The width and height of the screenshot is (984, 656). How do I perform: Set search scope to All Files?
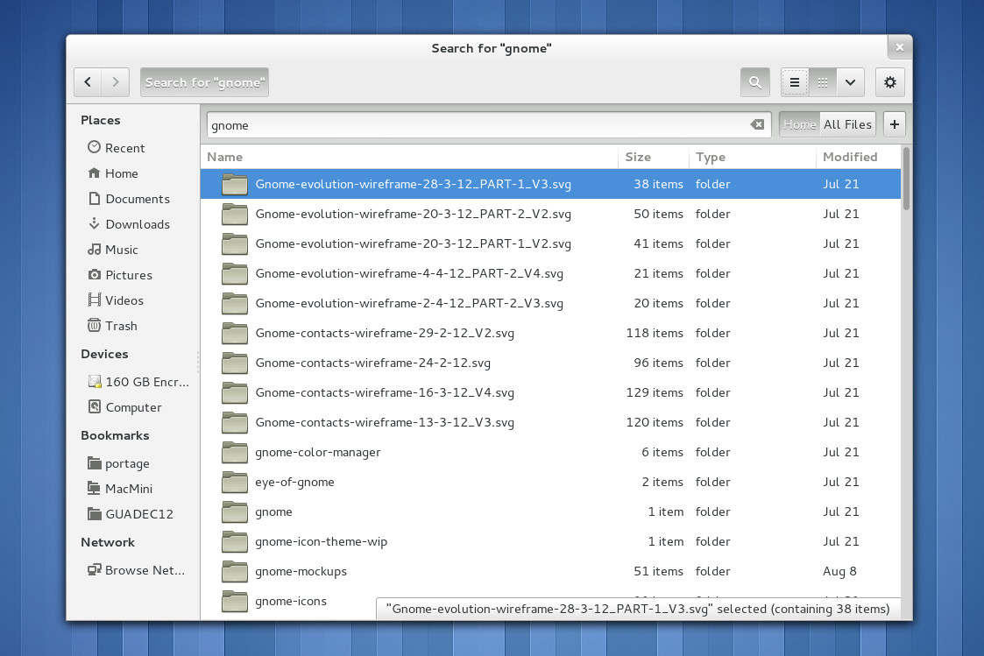[x=847, y=124]
